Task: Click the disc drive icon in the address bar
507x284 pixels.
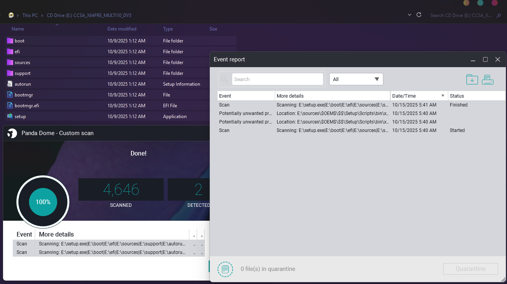Action: 11,15
